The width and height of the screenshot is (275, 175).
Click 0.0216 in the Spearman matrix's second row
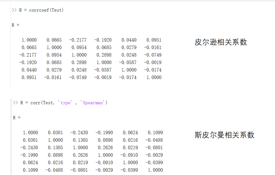click(130, 140)
